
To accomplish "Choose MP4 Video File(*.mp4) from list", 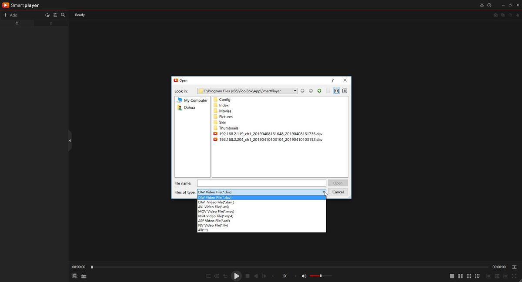I will pos(216,216).
